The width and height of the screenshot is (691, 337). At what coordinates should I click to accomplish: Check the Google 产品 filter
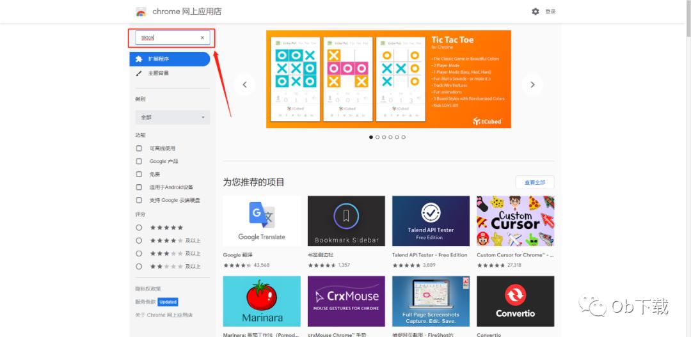pos(139,161)
